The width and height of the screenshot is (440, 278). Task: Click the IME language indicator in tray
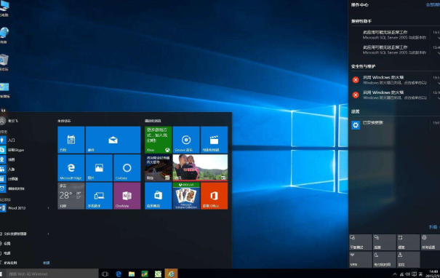(x=421, y=274)
